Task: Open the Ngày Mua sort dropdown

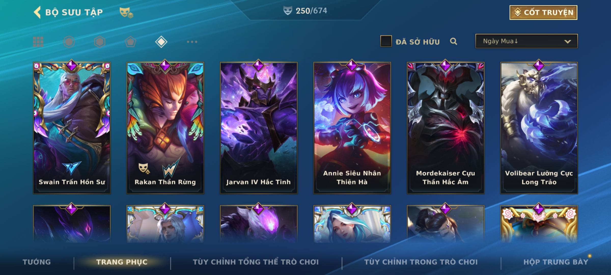Action: [526, 41]
